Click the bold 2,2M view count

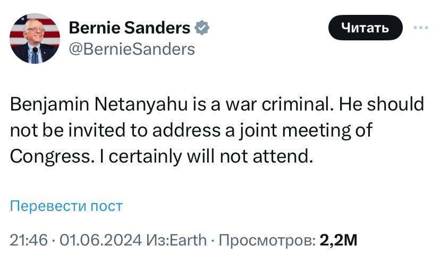tap(339, 240)
